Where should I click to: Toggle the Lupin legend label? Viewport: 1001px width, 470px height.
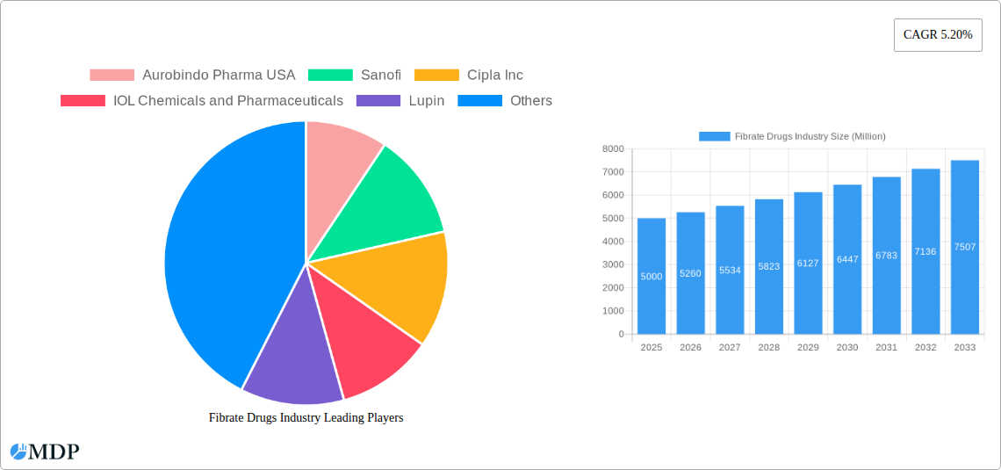tap(427, 101)
